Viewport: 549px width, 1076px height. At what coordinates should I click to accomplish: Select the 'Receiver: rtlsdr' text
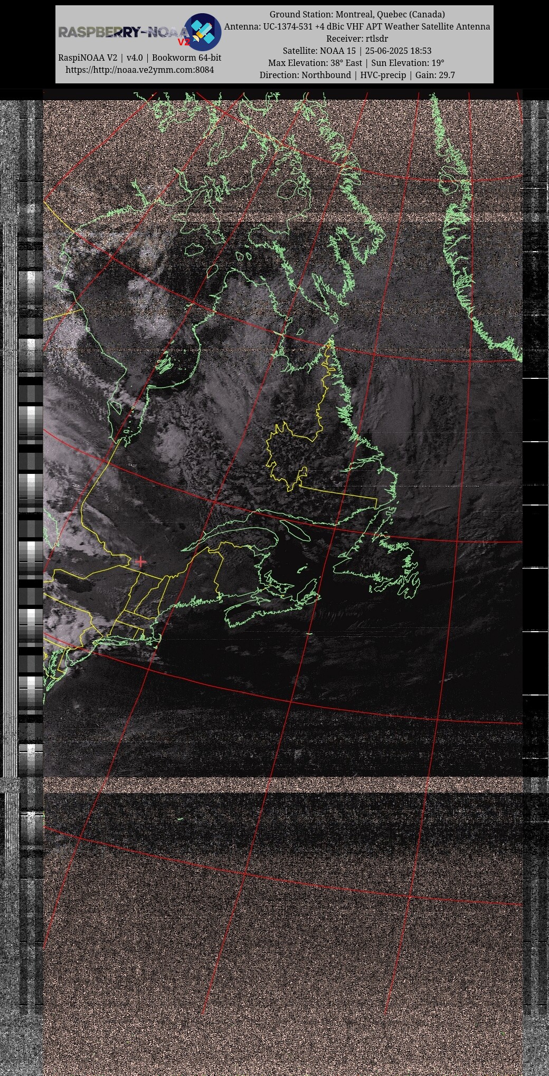click(x=357, y=39)
